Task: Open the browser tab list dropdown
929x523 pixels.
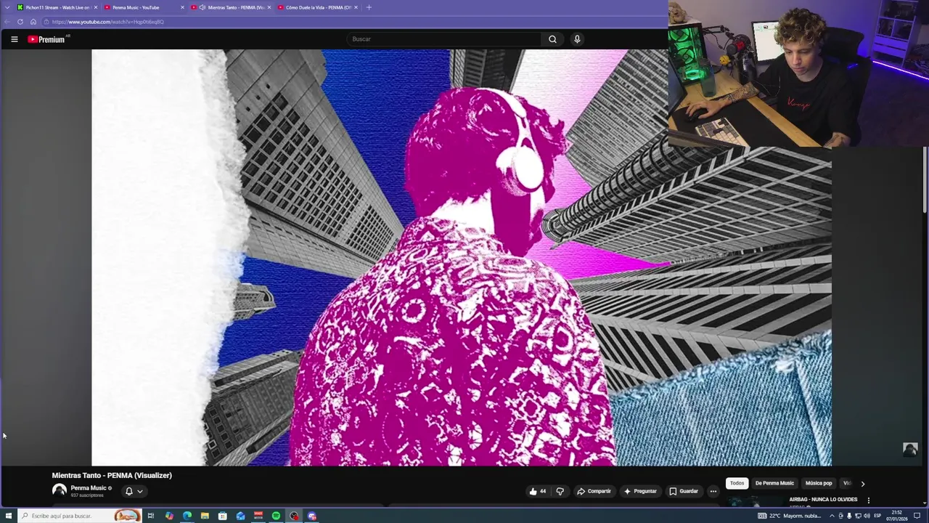Action: (x=7, y=7)
